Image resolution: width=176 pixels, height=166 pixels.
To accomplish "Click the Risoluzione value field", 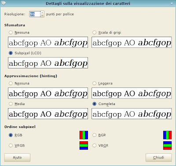I will tap(35, 14).
